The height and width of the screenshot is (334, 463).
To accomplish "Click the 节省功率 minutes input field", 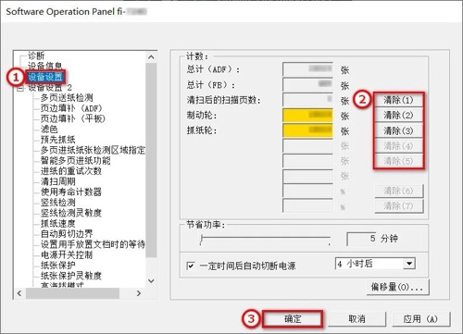I will point(362,239).
